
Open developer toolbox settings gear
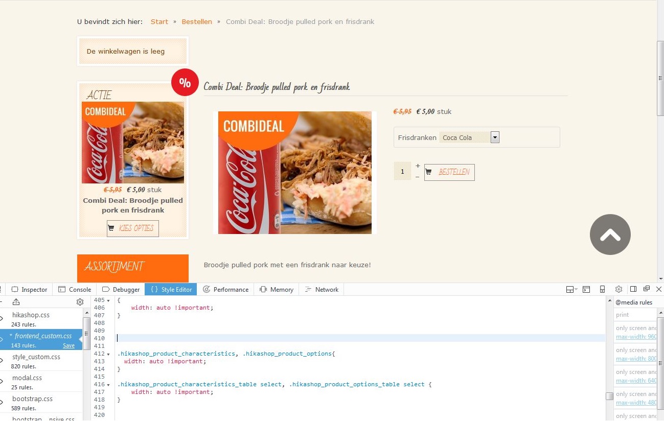(x=619, y=289)
